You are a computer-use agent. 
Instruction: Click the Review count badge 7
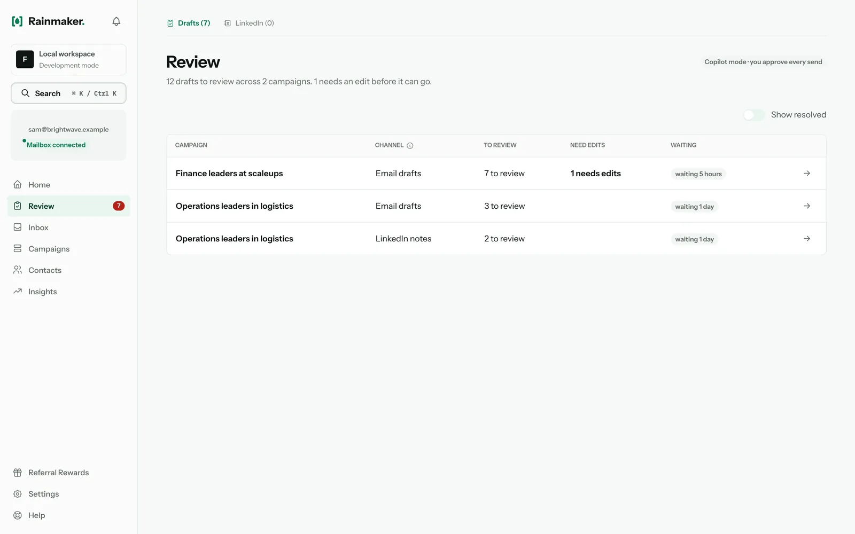pyautogui.click(x=119, y=206)
